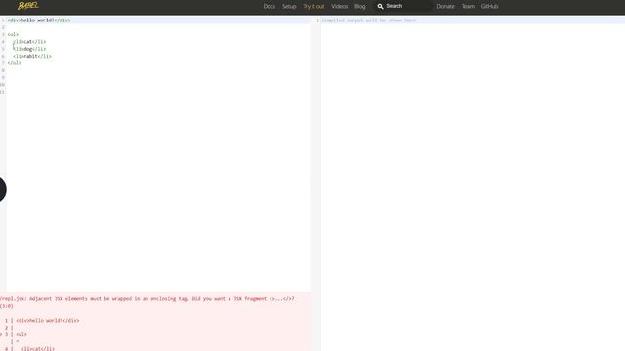
Task: Open the Donate page
Action: pos(445,7)
